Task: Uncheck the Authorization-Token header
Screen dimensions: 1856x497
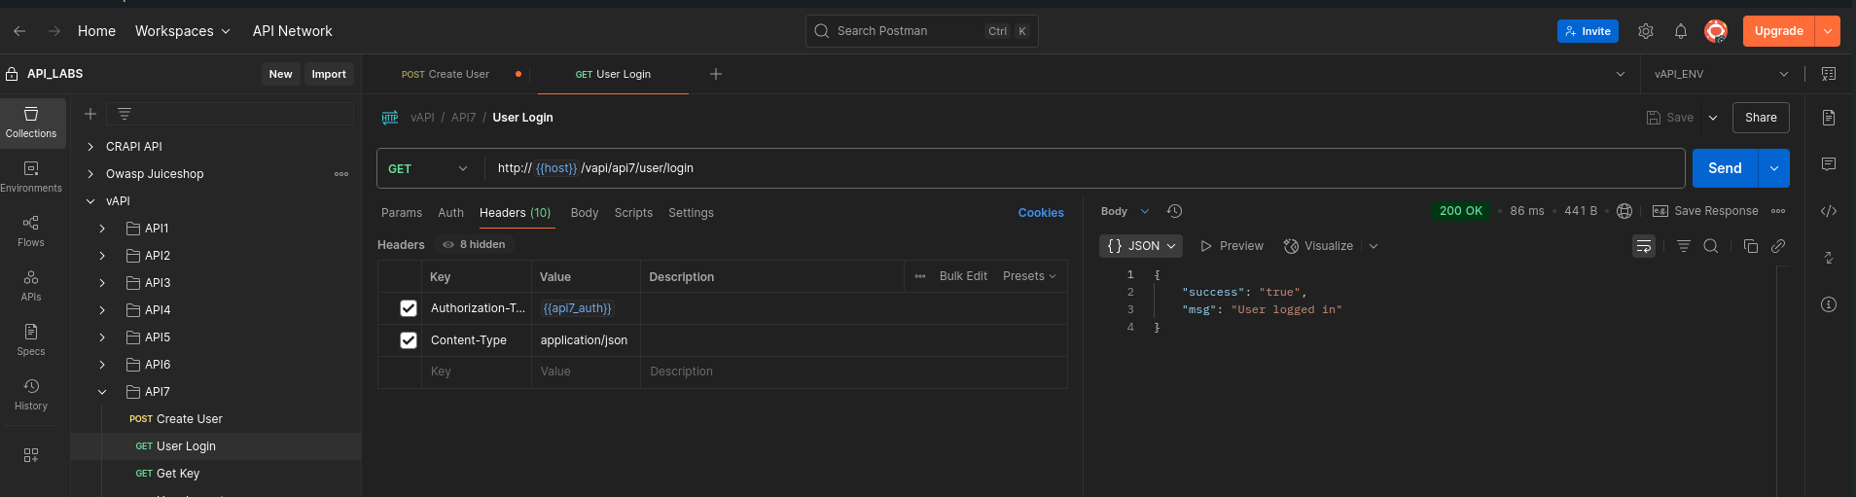Action: (409, 308)
